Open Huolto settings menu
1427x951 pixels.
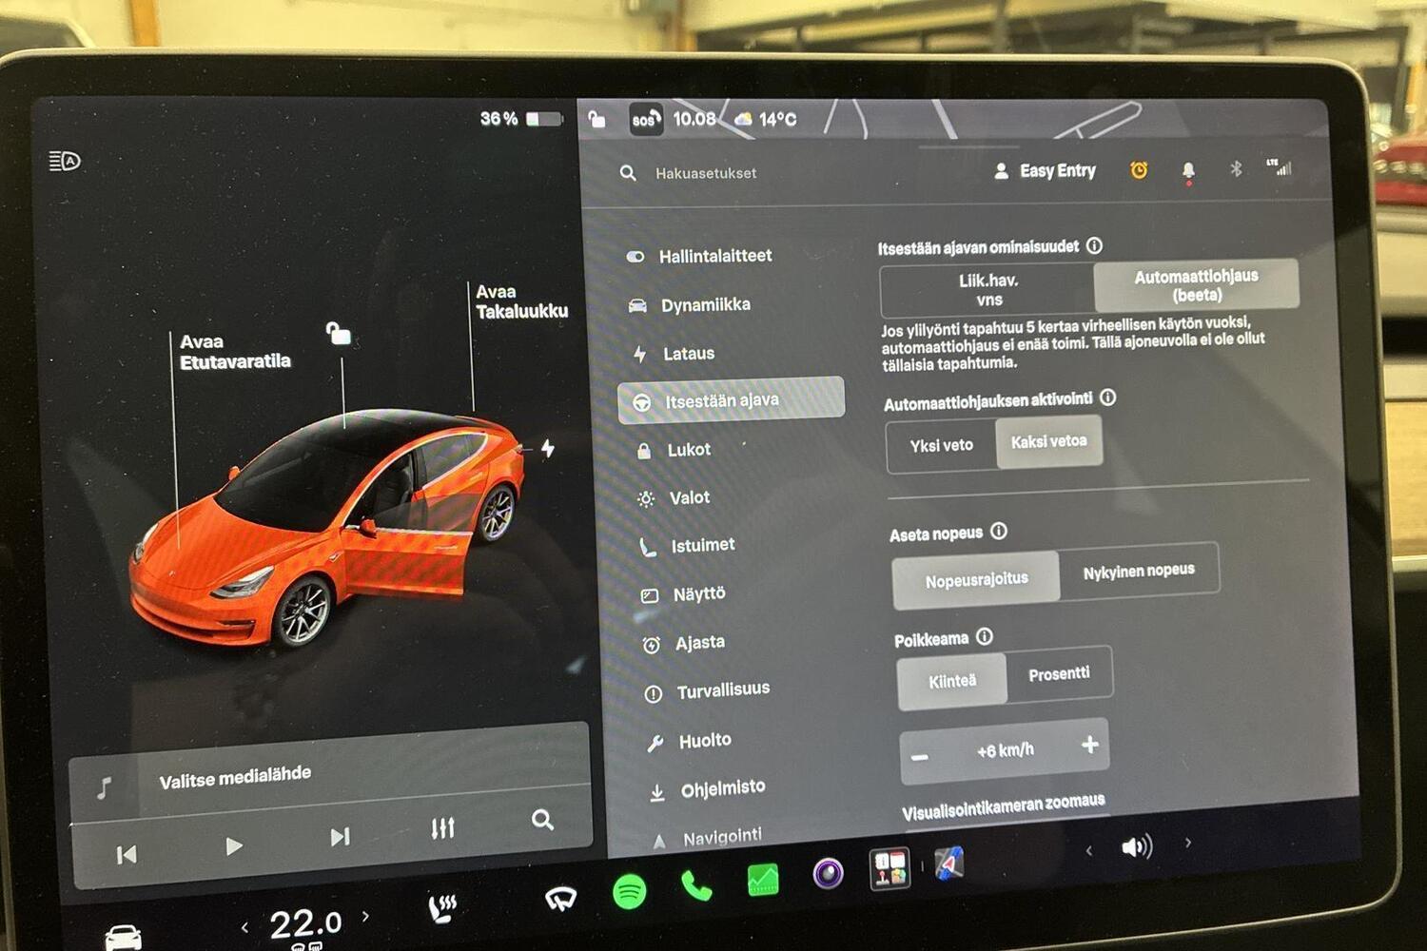pos(689,741)
